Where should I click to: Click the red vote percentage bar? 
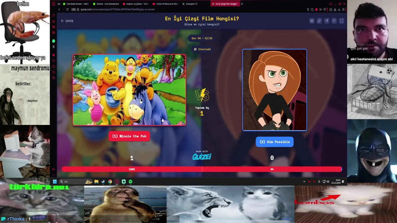point(202,169)
